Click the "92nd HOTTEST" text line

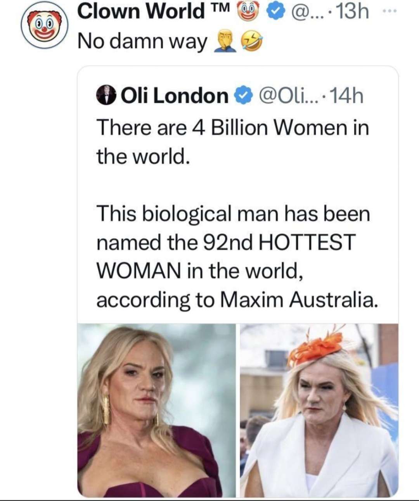(x=225, y=242)
